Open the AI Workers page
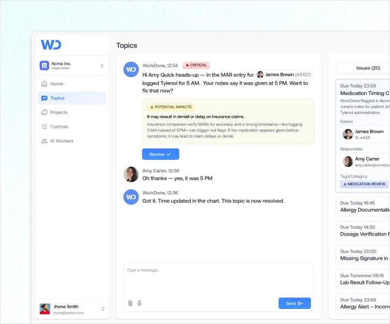This screenshot has width=390, height=324. (x=72, y=141)
